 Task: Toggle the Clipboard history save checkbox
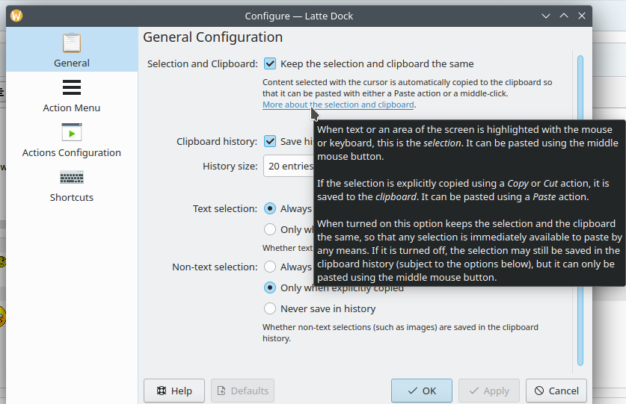pos(270,141)
